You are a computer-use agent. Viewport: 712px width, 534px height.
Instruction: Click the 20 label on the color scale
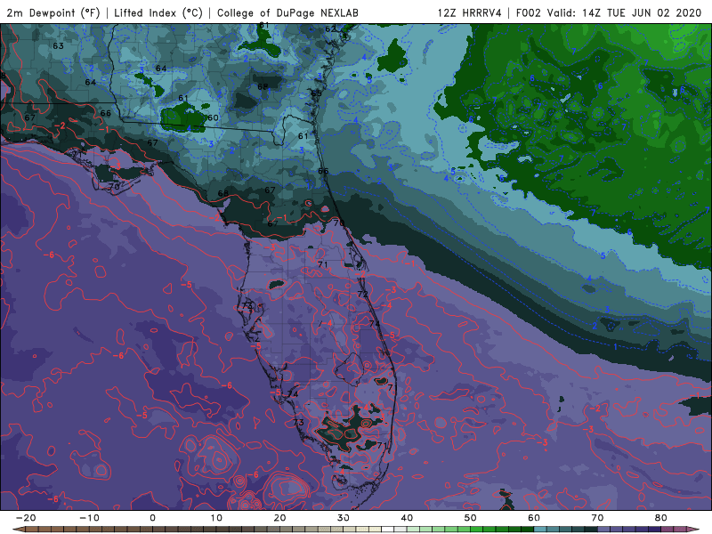[279, 518]
